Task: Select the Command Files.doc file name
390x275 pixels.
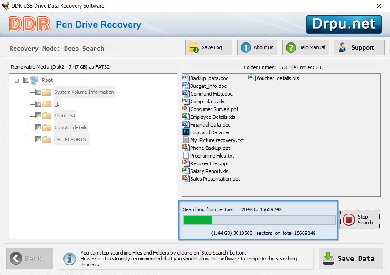Action: pyautogui.click(x=211, y=94)
